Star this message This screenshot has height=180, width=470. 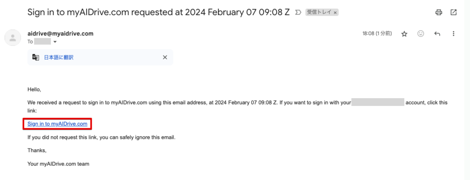pos(404,34)
